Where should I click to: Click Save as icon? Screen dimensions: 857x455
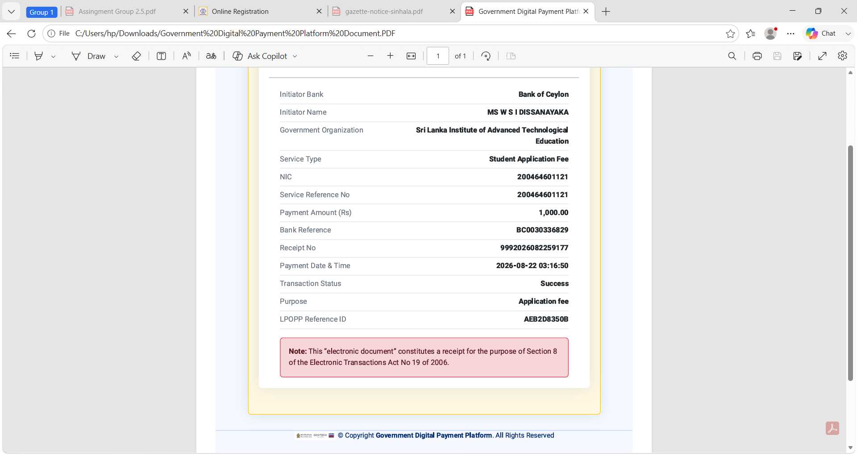point(798,56)
